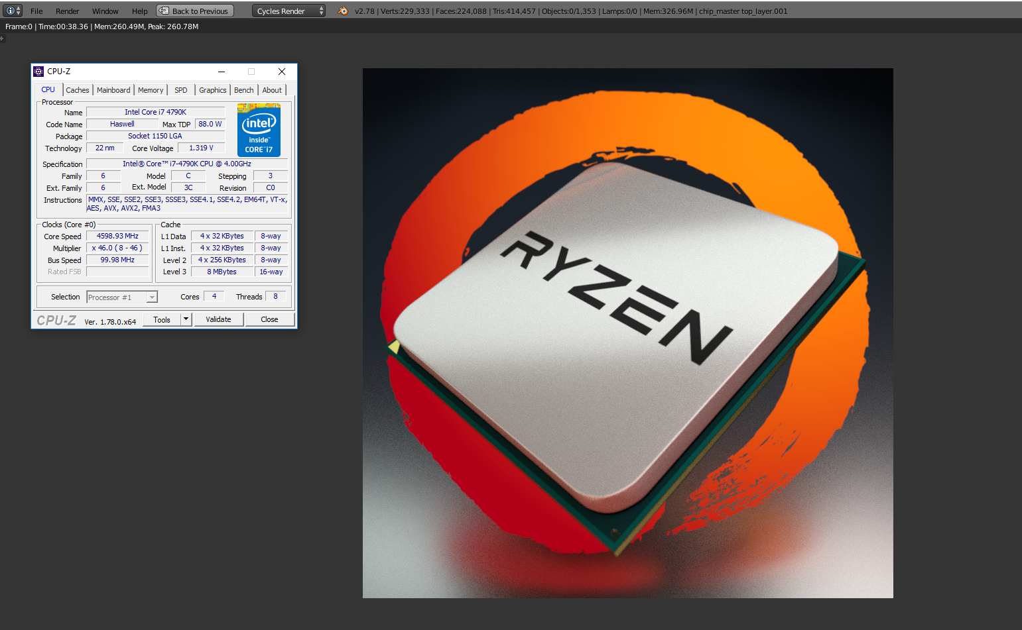The height and width of the screenshot is (630, 1022).
Task: Switch to the Mainboard tab
Action: tap(113, 90)
